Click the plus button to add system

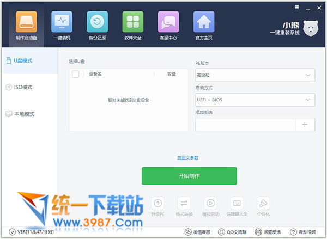305,124
